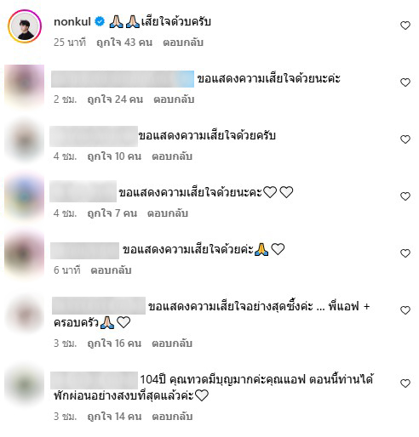Viewport: 419px width, 437px height.
Task: Heart the 104ปี คุณทวด comment
Action: point(405,383)
